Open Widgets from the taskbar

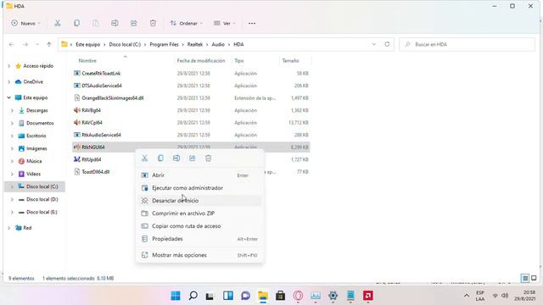[228, 296]
